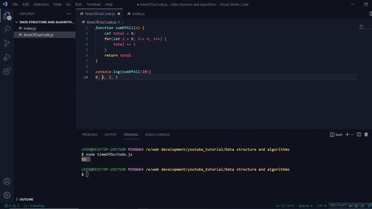
Task: Click Ln 10, Col 4 status entry
Action: pyautogui.click(x=284, y=206)
